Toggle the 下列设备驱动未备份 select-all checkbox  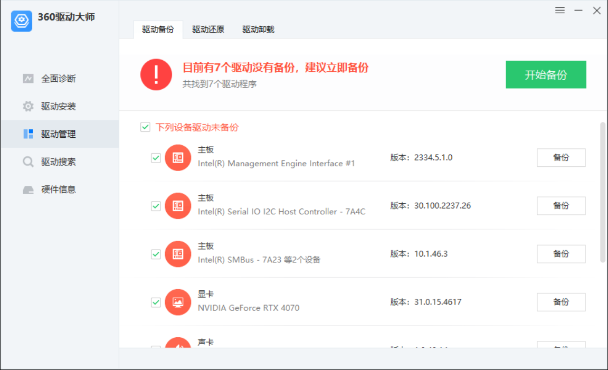coord(146,127)
